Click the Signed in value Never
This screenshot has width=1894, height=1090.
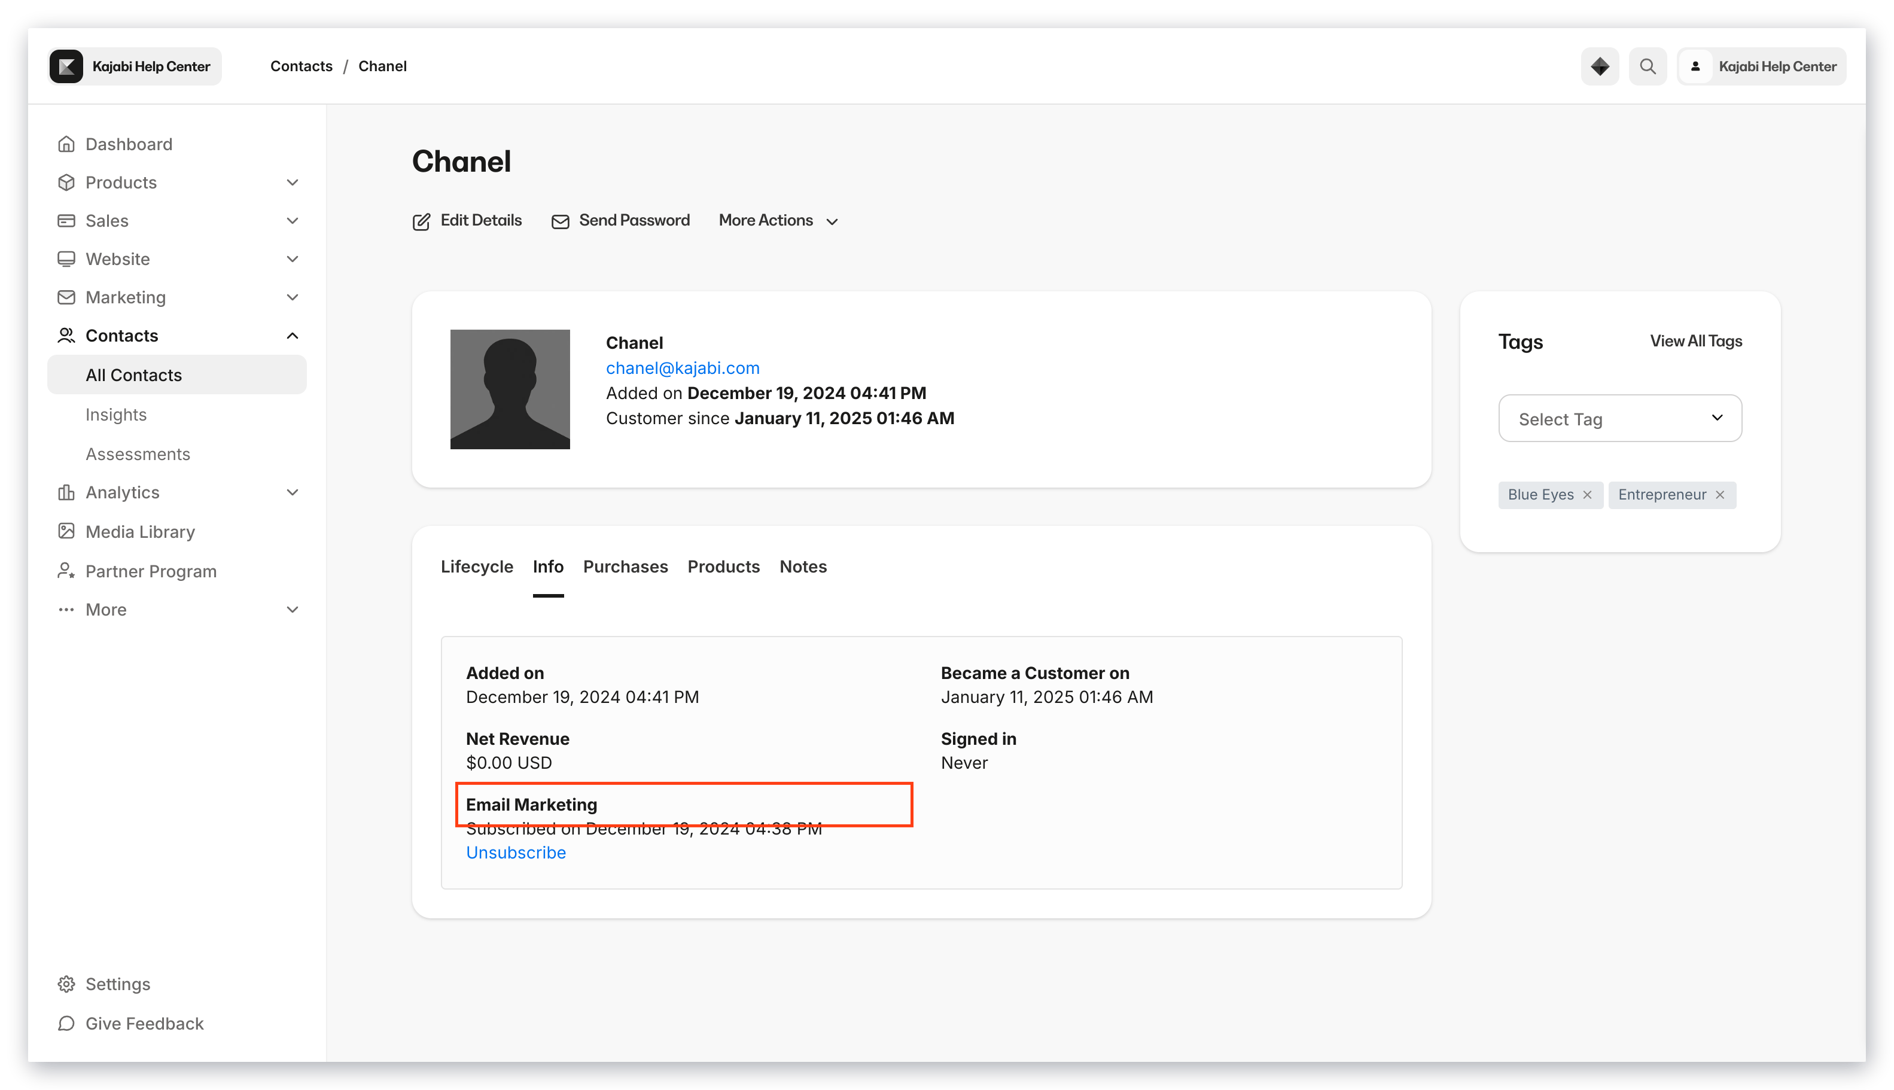[x=964, y=762]
